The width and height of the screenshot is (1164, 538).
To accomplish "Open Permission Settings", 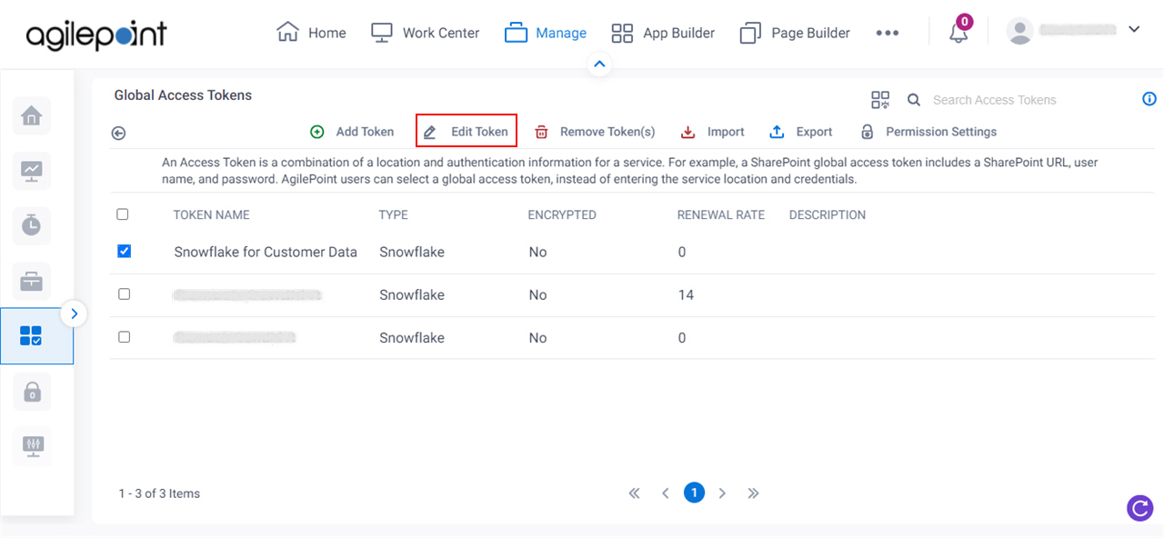I will [928, 132].
